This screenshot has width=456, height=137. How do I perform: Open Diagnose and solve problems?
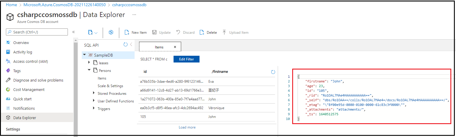click(38, 80)
